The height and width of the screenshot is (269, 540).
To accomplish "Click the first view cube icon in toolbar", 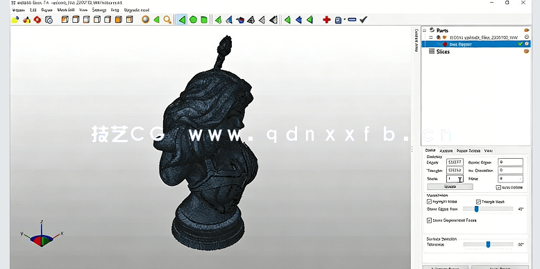I will click(x=65, y=19).
